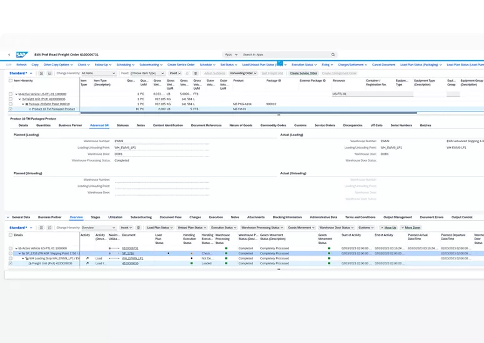Click the Create Service Order button

(304, 73)
